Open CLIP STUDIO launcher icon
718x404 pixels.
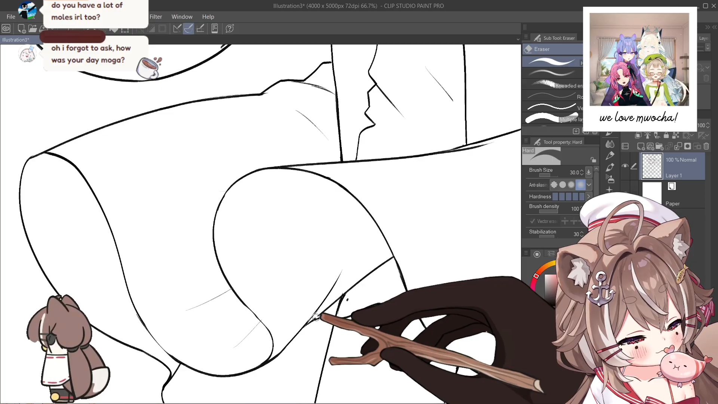[x=6, y=28]
